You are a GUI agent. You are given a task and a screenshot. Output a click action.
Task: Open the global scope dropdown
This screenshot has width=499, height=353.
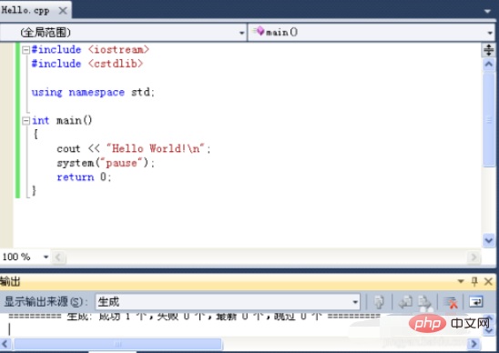124,33
